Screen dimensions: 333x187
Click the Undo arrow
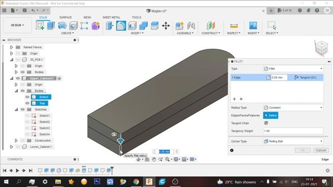[33, 10]
